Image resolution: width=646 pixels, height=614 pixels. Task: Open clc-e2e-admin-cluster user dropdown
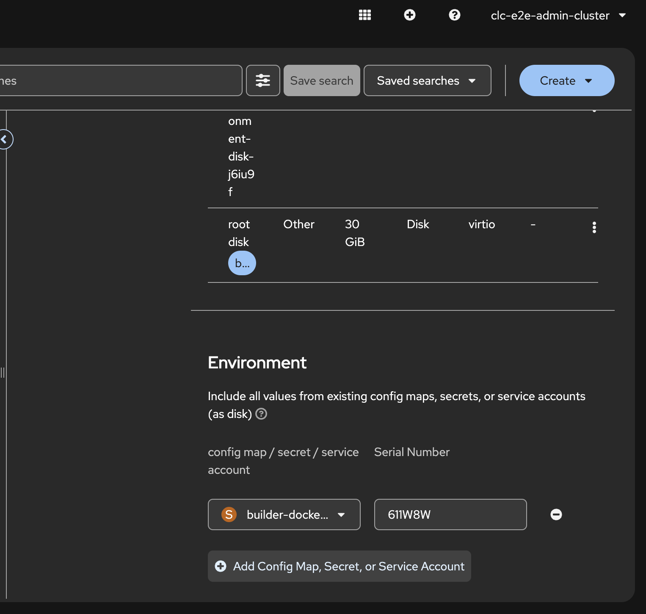pyautogui.click(x=558, y=16)
